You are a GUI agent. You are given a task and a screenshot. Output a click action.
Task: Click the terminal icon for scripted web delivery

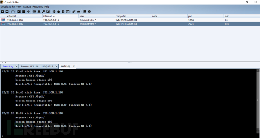click(x=68, y=12)
